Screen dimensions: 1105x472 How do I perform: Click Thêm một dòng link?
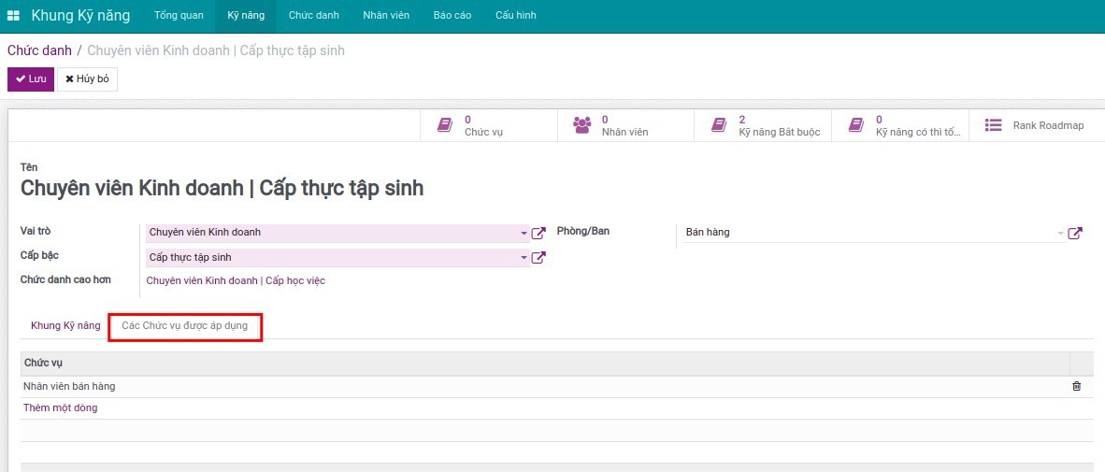[60, 408]
